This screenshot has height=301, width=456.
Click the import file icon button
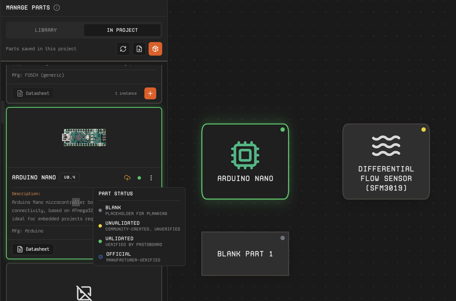139,49
